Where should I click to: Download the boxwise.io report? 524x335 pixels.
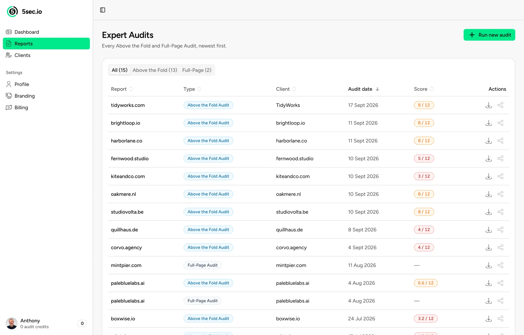click(489, 319)
